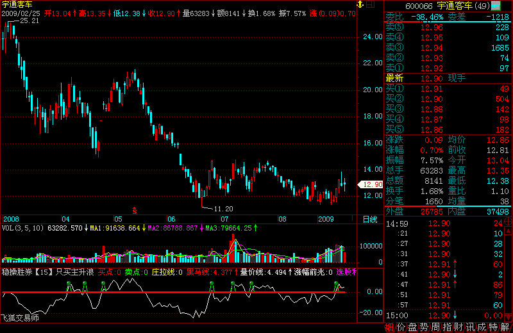The image size is (513, 333).
Task: Click the 卖① ask row at 12.92
Action: coord(447,68)
